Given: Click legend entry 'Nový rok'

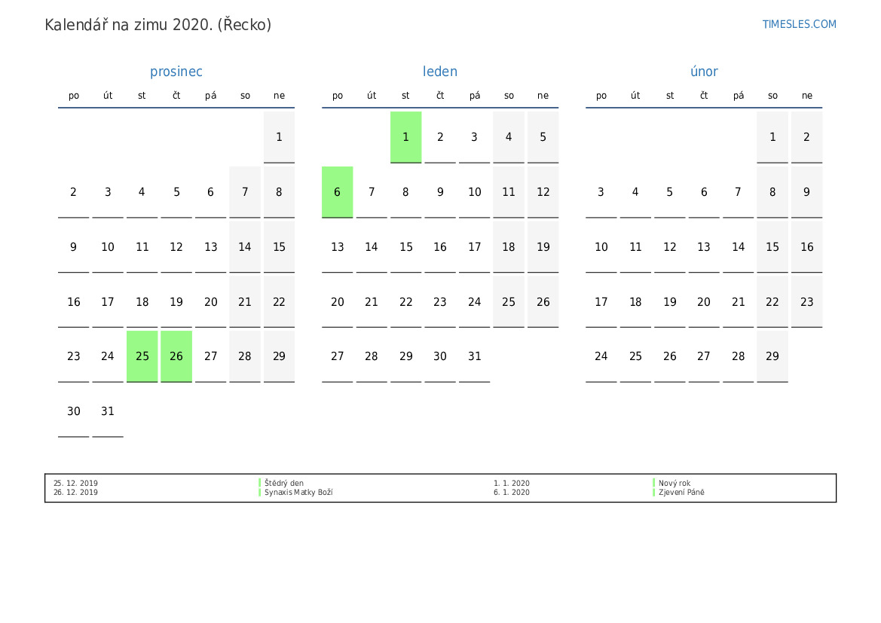Looking at the screenshot, I should [x=675, y=483].
